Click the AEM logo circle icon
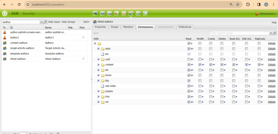The width and height of the screenshot is (278, 134). pos(5,13)
